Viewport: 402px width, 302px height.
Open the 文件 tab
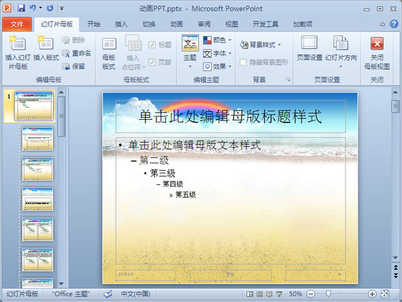17,24
